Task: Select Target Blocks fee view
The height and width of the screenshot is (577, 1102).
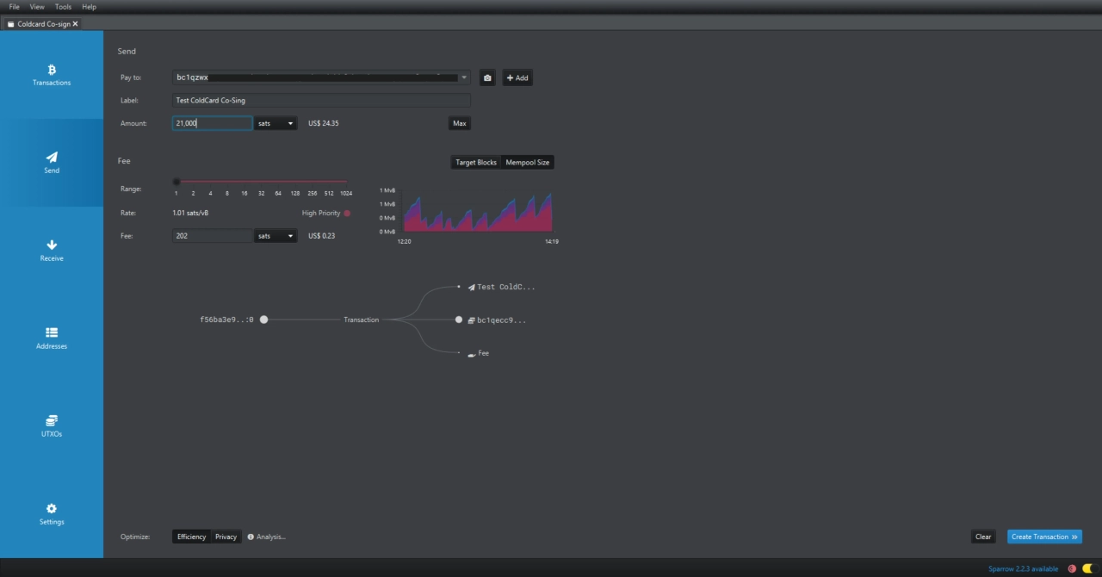Action: pos(476,162)
